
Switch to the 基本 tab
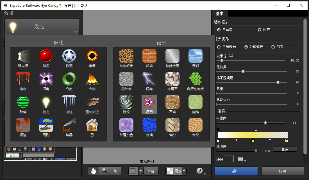click(x=220, y=13)
